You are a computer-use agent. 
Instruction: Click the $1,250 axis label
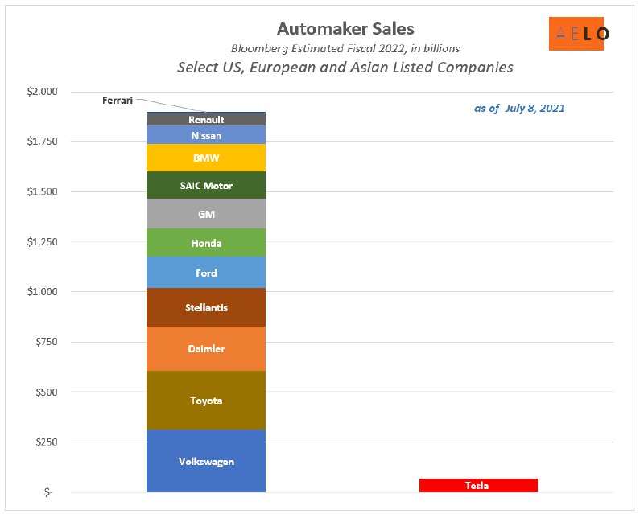pos(43,241)
